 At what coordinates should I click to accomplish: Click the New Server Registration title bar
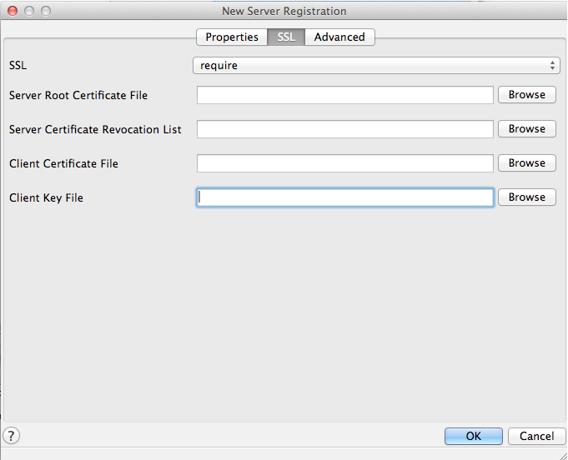(x=284, y=11)
